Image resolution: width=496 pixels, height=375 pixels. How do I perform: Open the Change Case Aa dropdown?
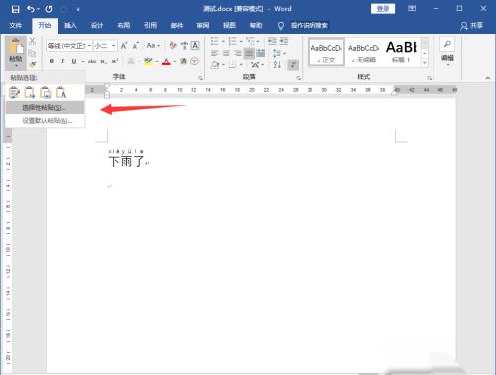[x=153, y=45]
